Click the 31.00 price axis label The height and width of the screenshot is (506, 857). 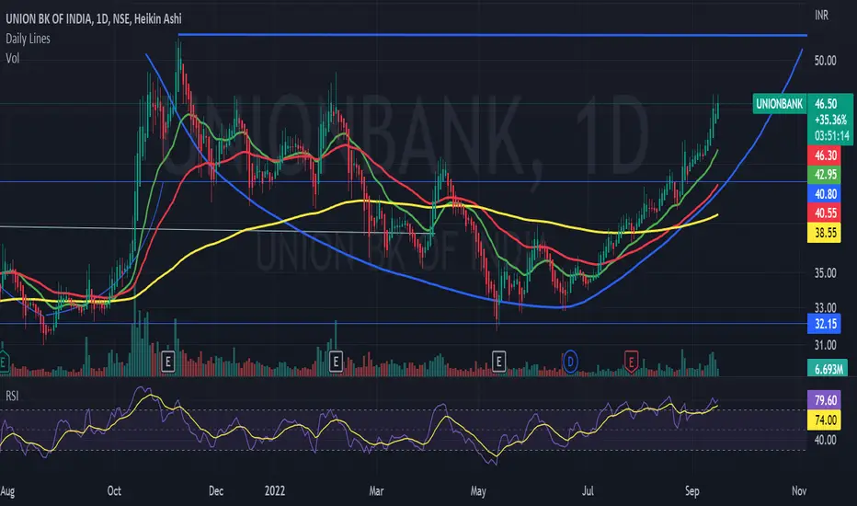click(x=826, y=345)
